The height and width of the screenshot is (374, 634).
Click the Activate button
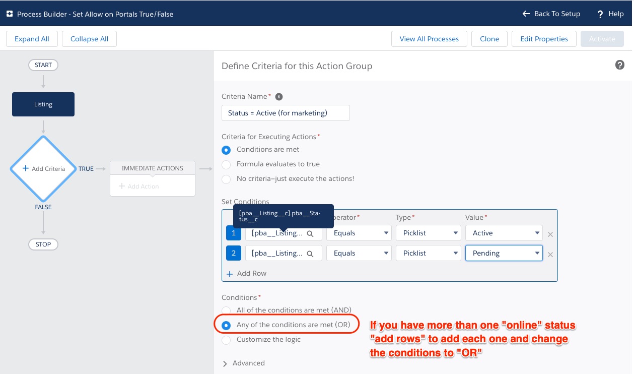(602, 39)
